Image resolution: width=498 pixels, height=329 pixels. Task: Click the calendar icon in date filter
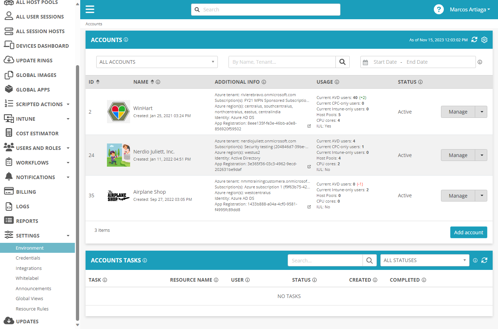[x=365, y=62]
